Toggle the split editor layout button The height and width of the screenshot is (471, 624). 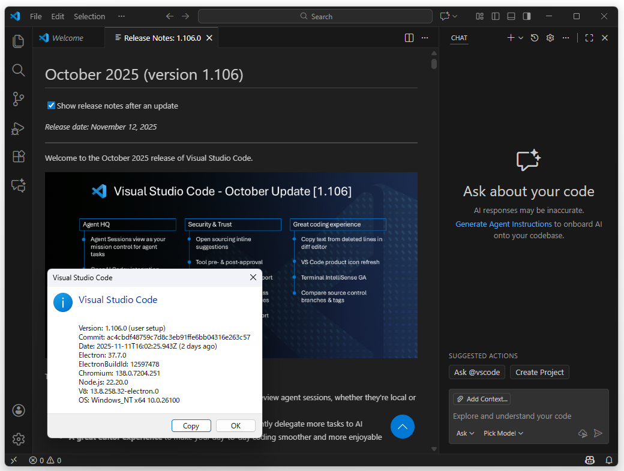(x=409, y=37)
